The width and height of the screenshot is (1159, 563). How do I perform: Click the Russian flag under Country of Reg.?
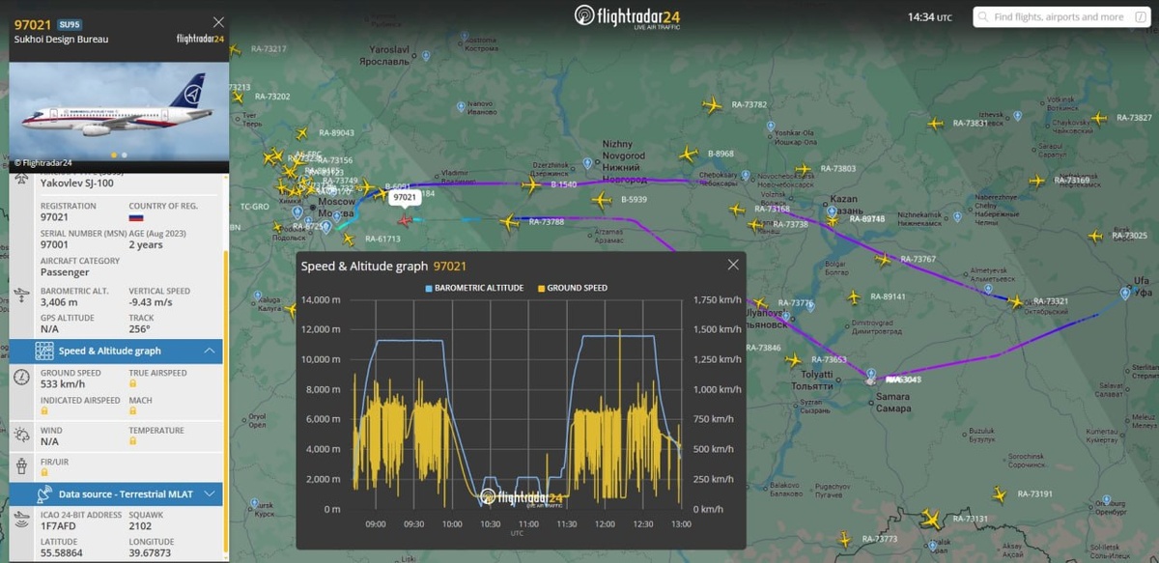pos(136,217)
